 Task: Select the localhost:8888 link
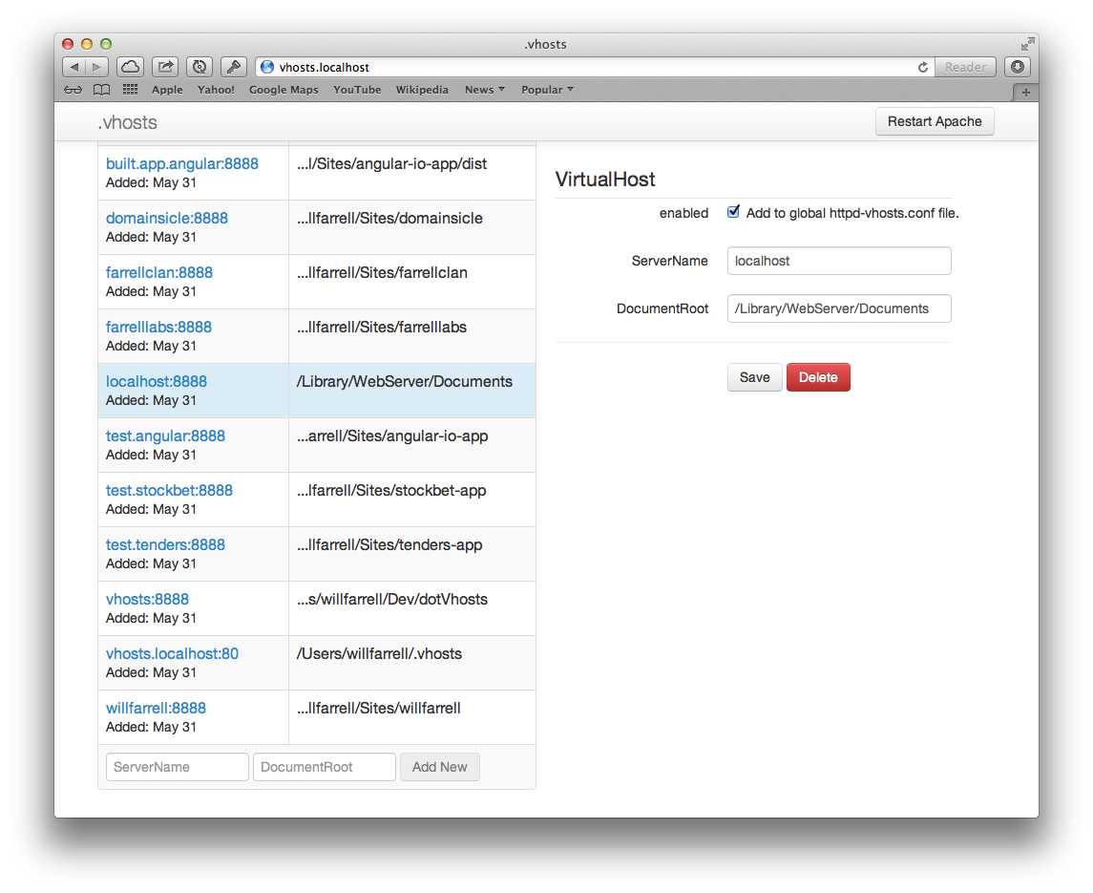(157, 381)
